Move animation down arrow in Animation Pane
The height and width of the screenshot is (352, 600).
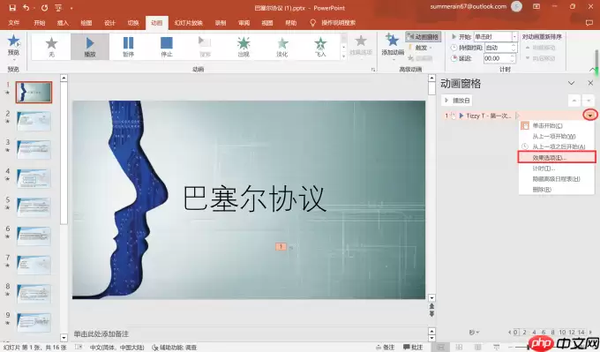point(589,101)
